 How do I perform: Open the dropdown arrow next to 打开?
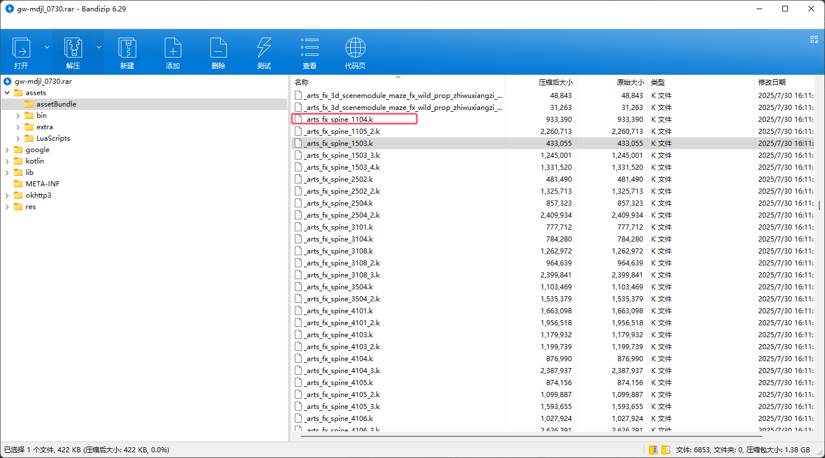click(47, 47)
